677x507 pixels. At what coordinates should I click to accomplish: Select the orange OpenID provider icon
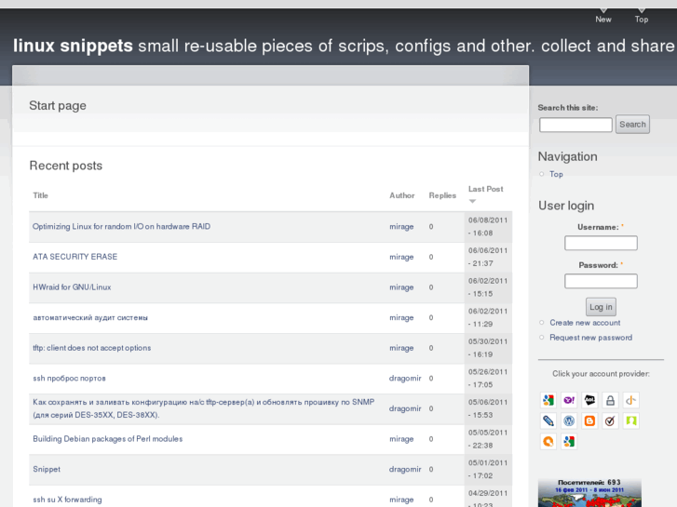click(630, 400)
